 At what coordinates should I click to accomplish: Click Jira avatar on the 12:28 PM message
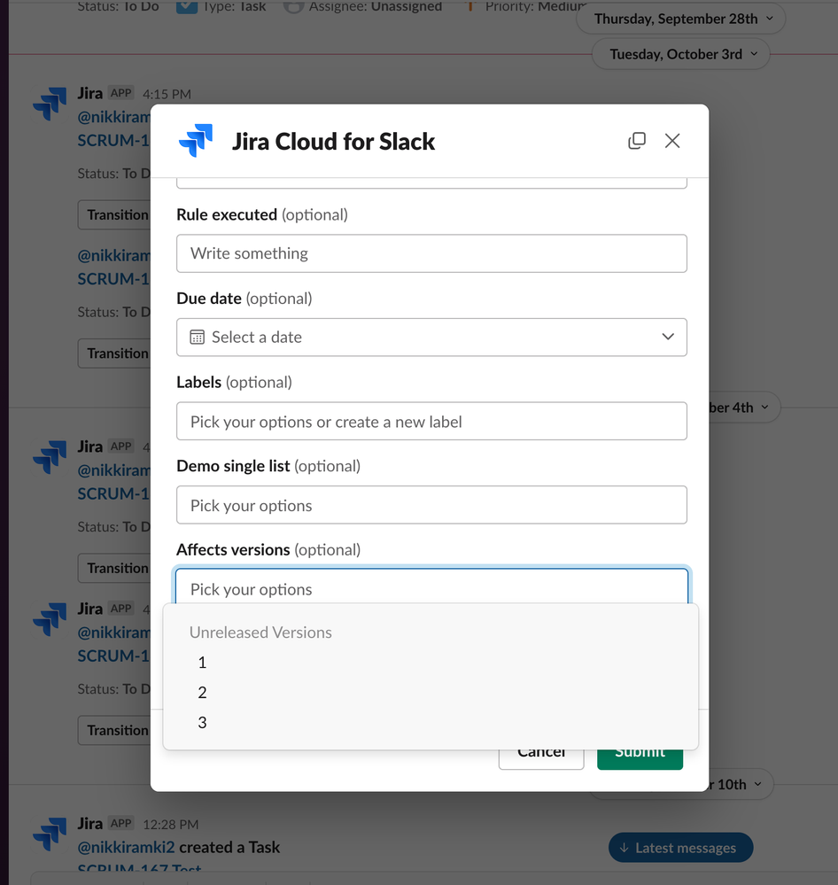pos(50,834)
